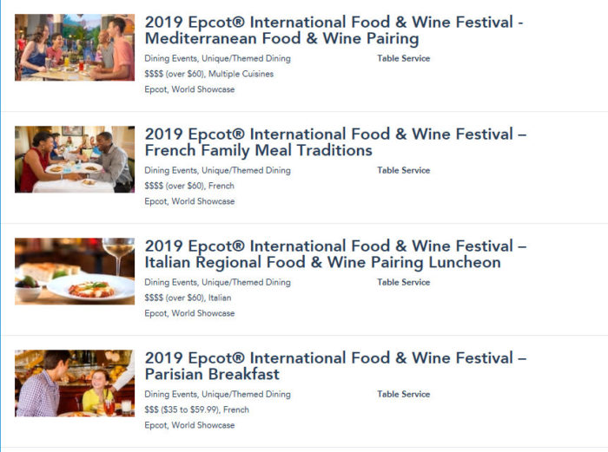The image size is (608, 452).
Task: Click Table Service for the Italian Luncheon
Action: (x=403, y=283)
